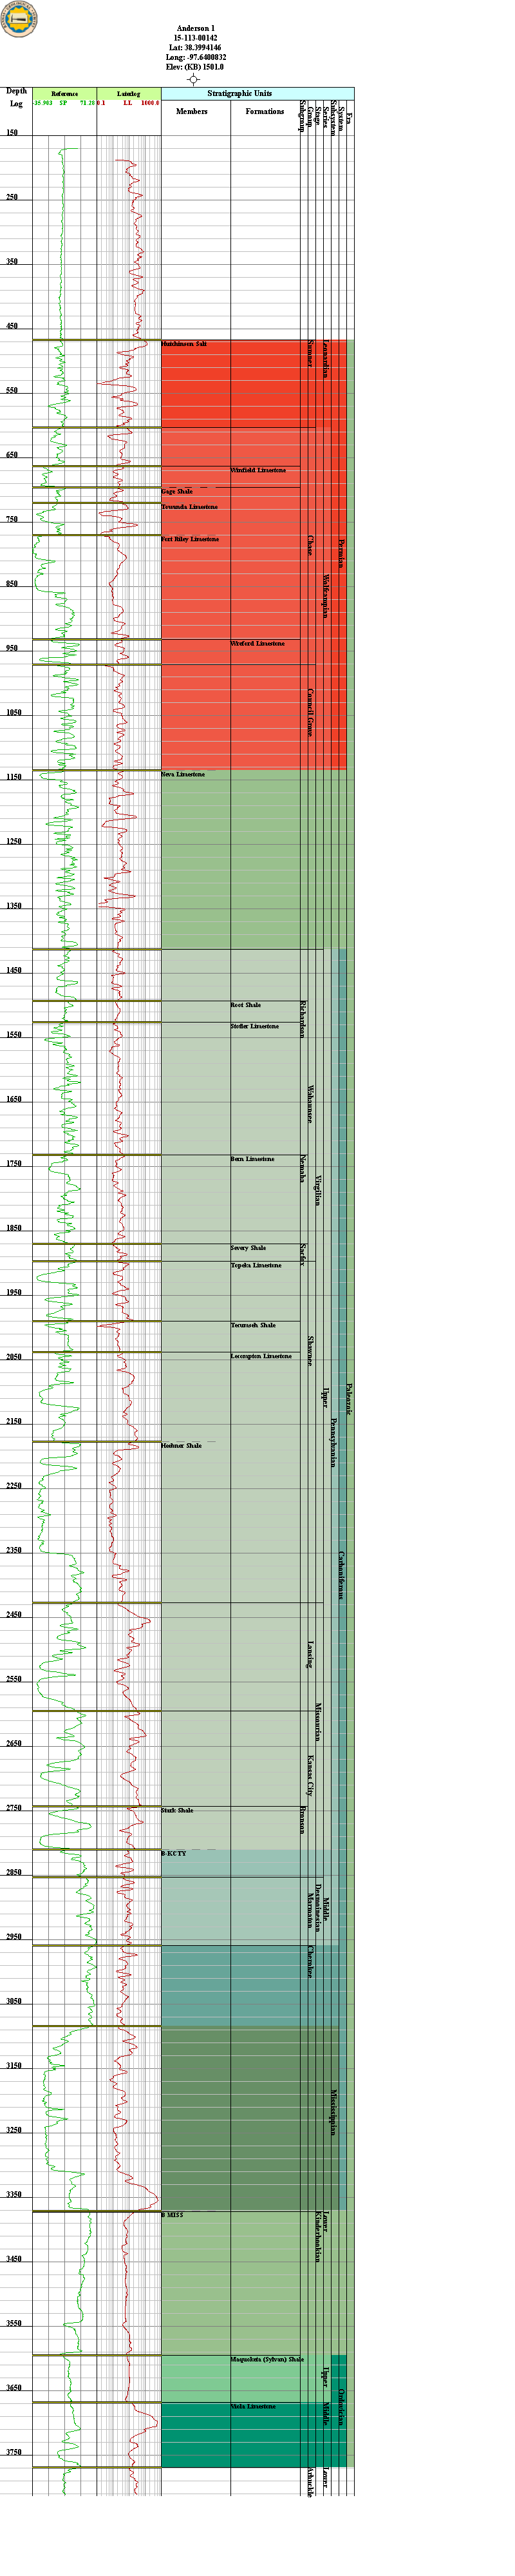The width and height of the screenshot is (515, 2576).
Task: Click the 'Hutchinson Salt' member label
Action: pos(184,344)
